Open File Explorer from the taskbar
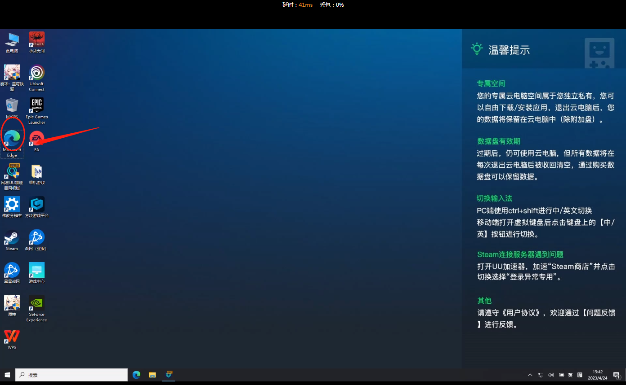This screenshot has height=385, width=626. tap(152, 375)
